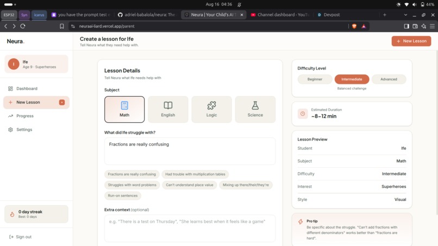Set difficulty to Beginner

tap(315, 79)
